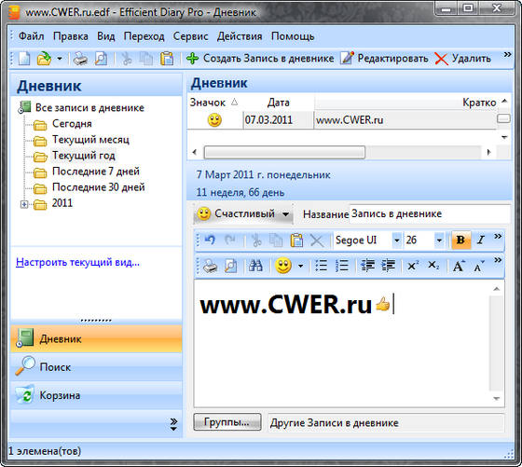Open the Сервис menu
Viewport: 522px width, 467px height.
(x=190, y=36)
